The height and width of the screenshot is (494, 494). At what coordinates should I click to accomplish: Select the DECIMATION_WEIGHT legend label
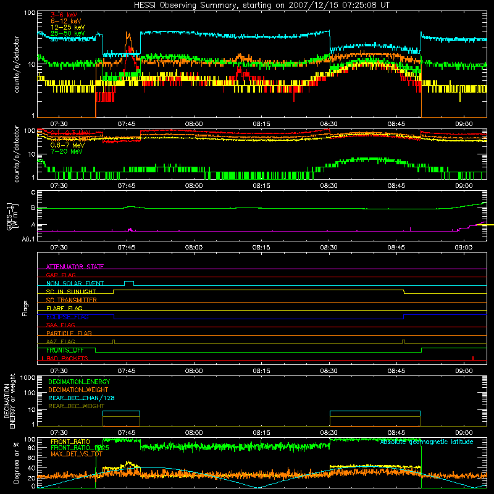pos(78,390)
